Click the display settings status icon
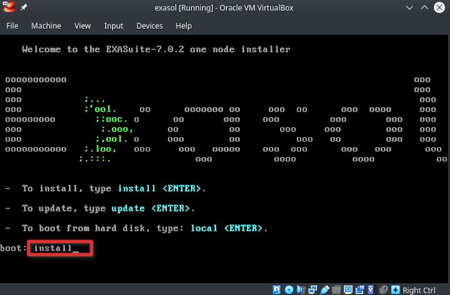Viewport: 450px width, 295px height. 348,289
